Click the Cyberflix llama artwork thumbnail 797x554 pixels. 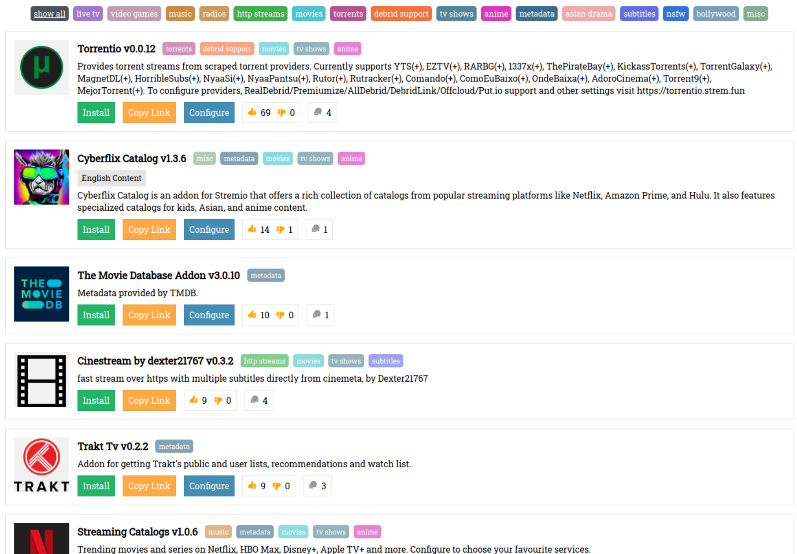click(41, 177)
